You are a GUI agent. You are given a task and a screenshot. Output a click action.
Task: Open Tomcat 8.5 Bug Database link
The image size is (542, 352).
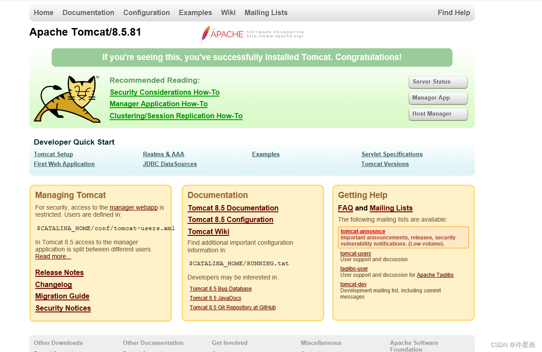220,289
